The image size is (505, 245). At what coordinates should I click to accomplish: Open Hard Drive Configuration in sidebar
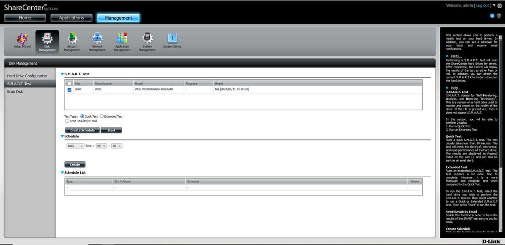27,76
